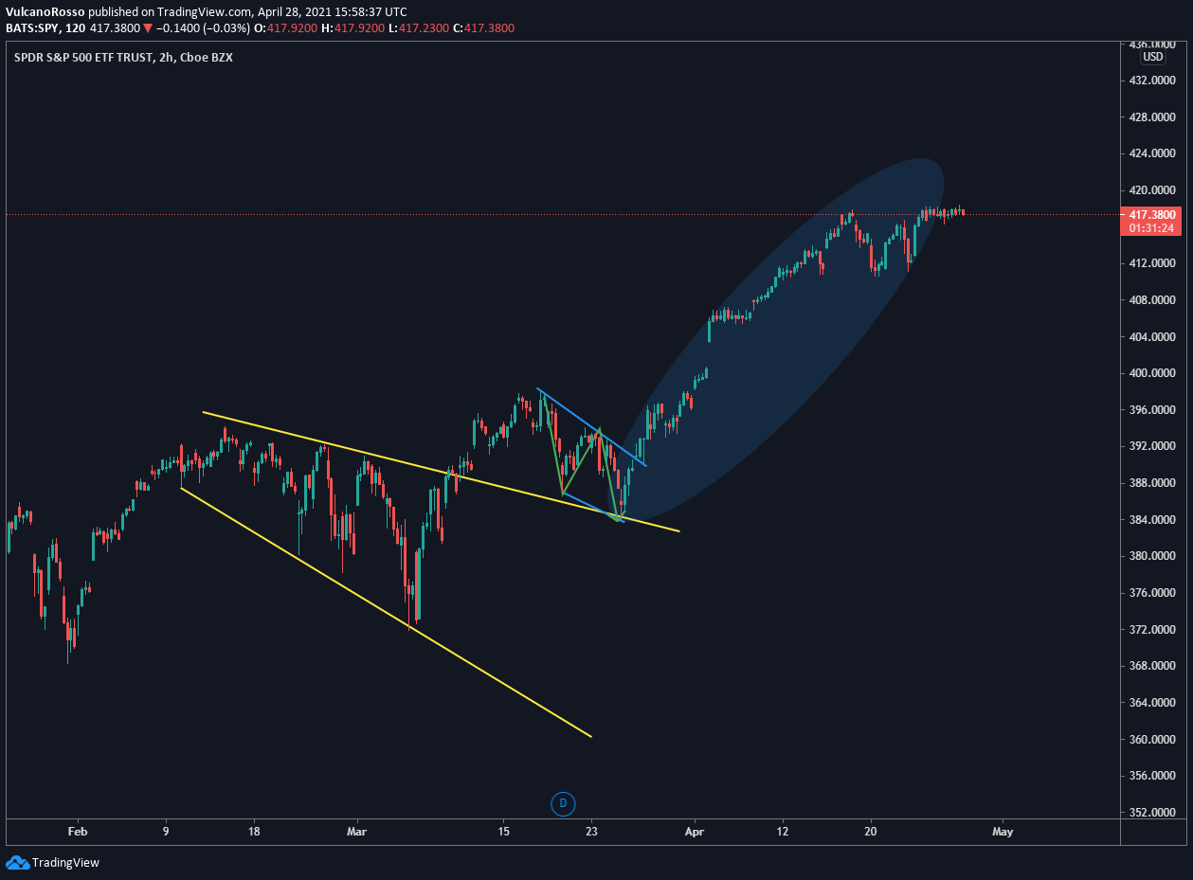This screenshot has width=1193, height=880.
Task: Click the 376.0000 price axis label
Action: [1154, 593]
